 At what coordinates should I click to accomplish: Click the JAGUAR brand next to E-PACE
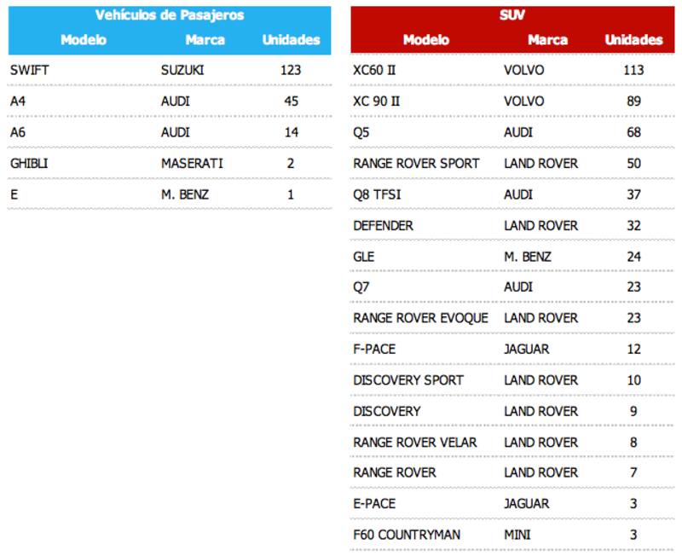coord(526,503)
